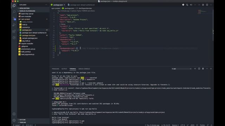Click the notifications bell in the status bar
225x126 pixels.
211,125
